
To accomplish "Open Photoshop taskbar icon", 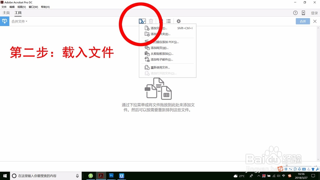I will 111,176.
